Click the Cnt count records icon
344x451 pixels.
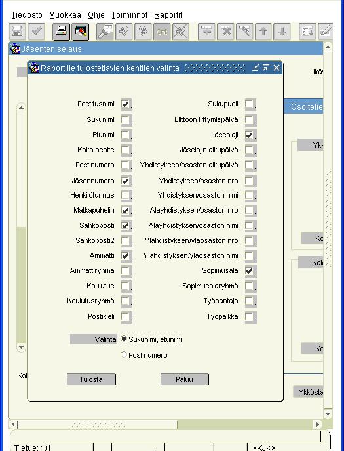tap(162, 31)
